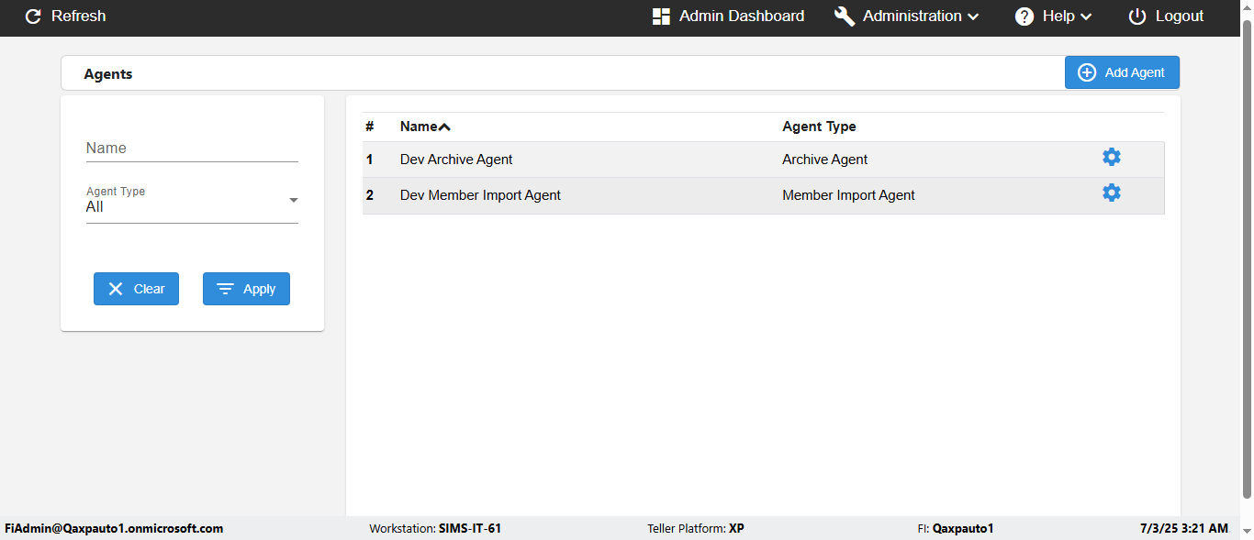Click the Help question mark icon
Screen dimensions: 1254x540
(x=1024, y=17)
